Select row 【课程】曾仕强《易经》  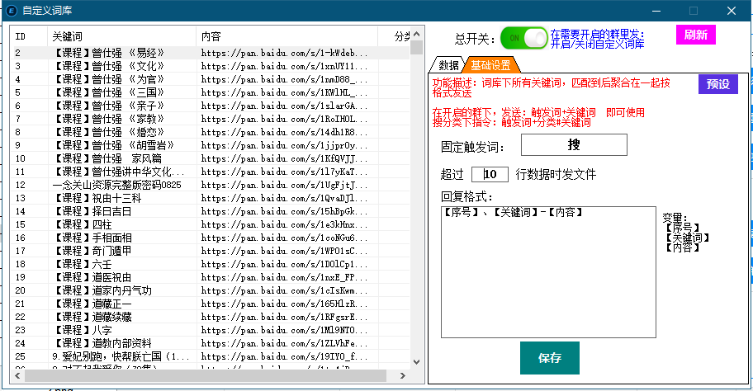211,53
